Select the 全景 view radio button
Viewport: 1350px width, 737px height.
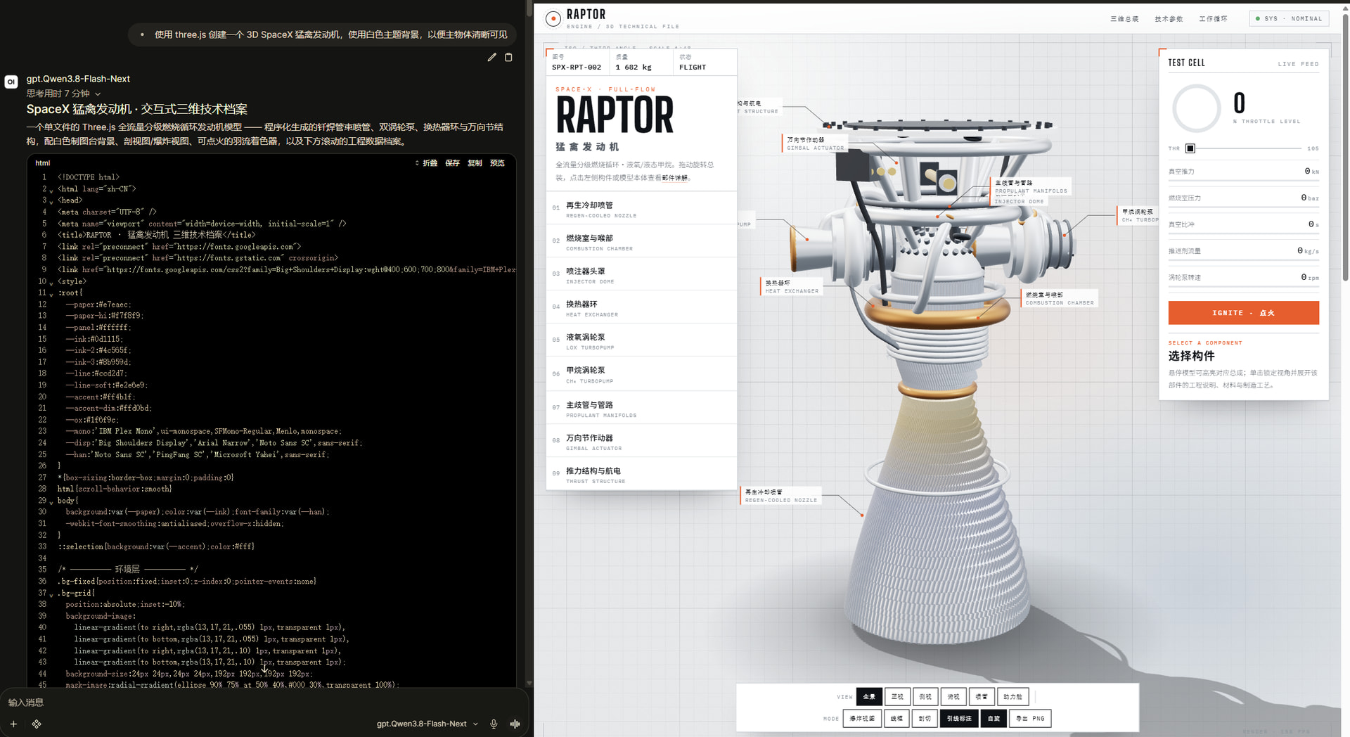click(x=869, y=697)
